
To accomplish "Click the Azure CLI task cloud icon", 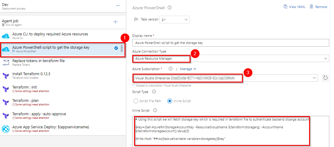I will [x=6, y=36].
